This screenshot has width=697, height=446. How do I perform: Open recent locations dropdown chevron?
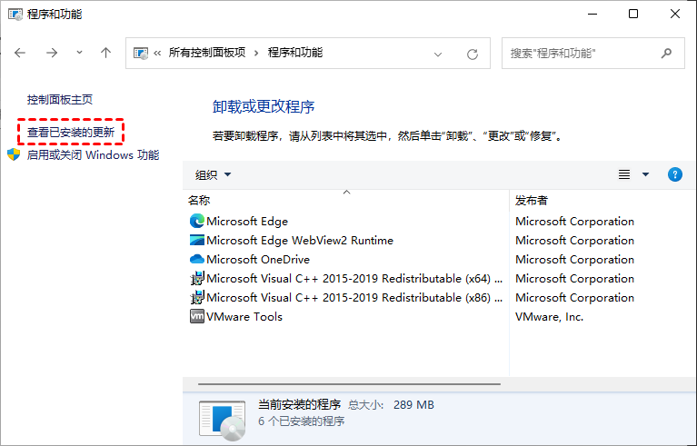point(79,53)
